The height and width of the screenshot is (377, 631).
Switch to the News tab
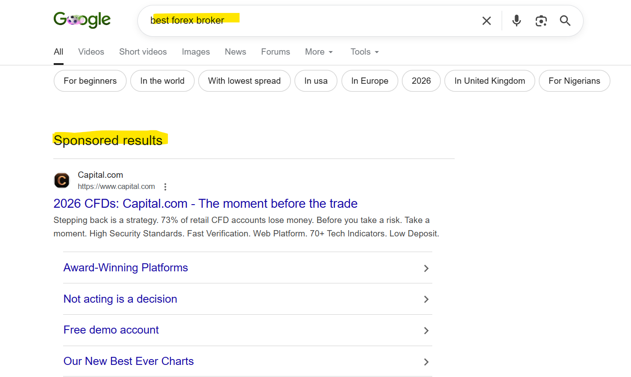coord(235,52)
